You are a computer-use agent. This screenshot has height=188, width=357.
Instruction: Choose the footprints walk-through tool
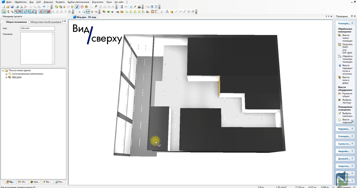[x=96, y=12]
